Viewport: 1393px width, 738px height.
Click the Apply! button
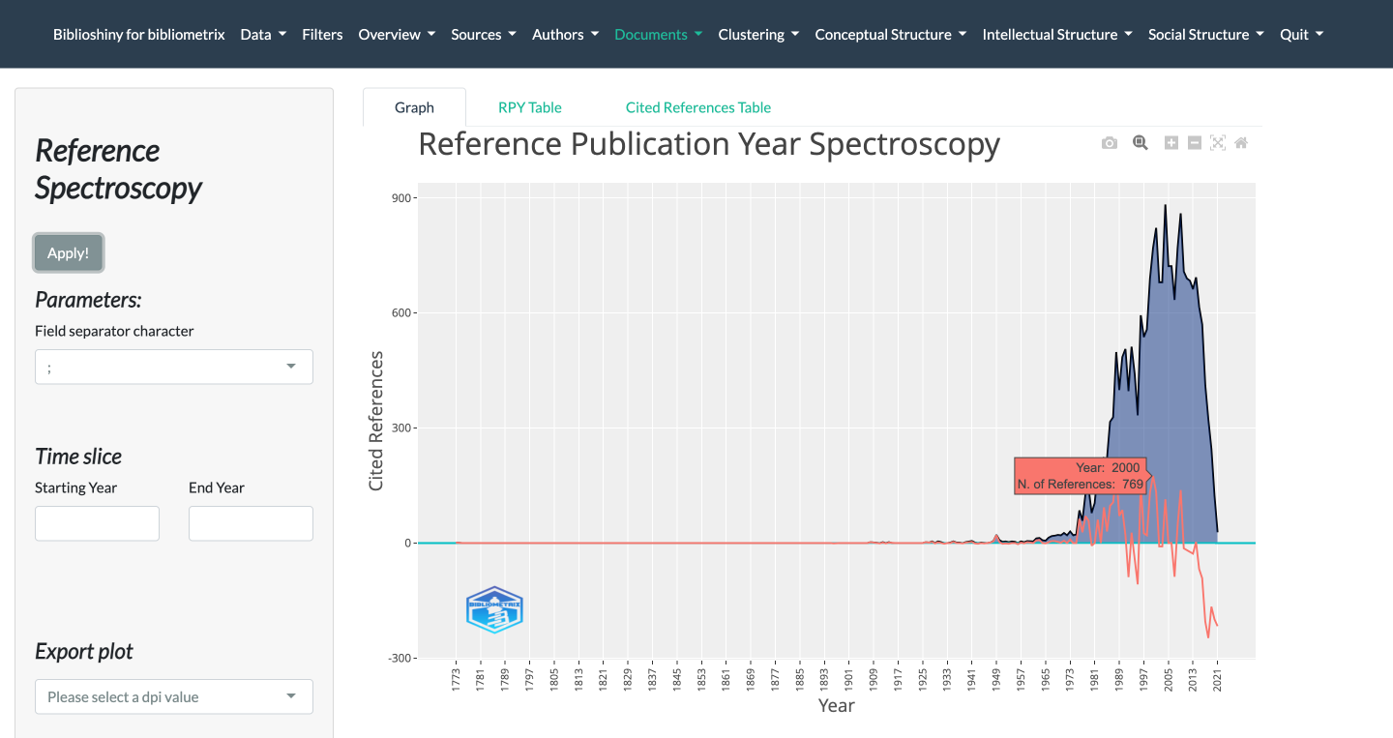coord(68,252)
